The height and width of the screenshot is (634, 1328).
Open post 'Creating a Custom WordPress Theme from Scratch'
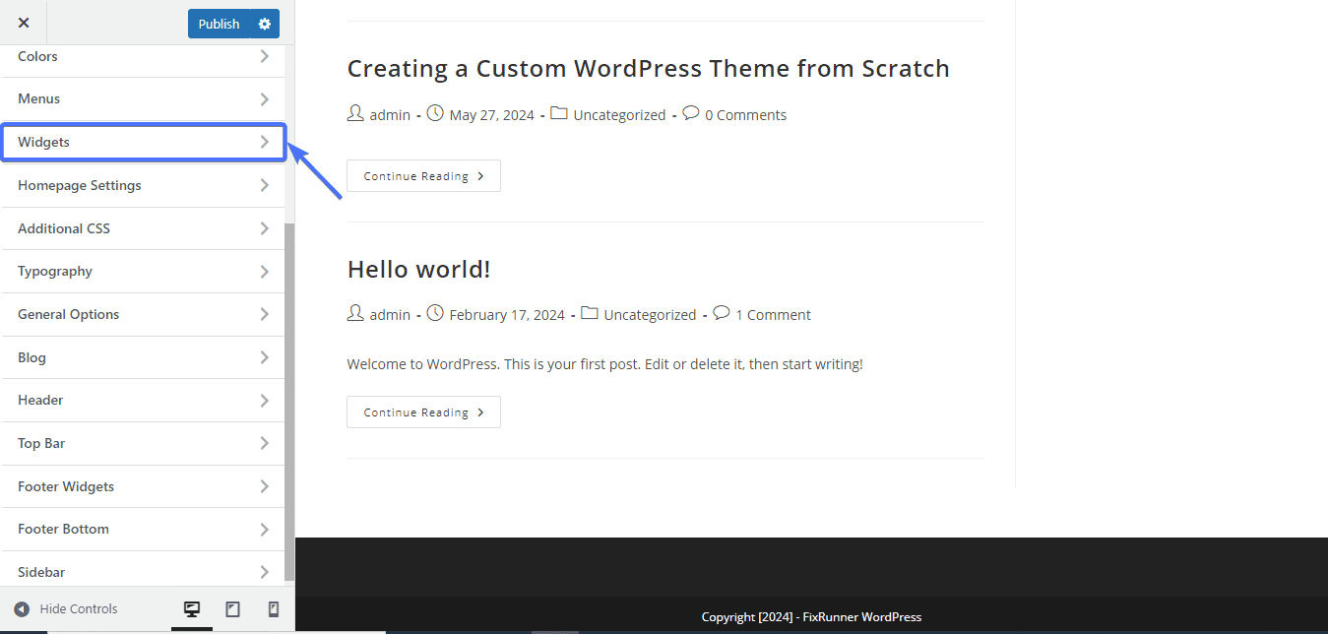[x=648, y=69]
